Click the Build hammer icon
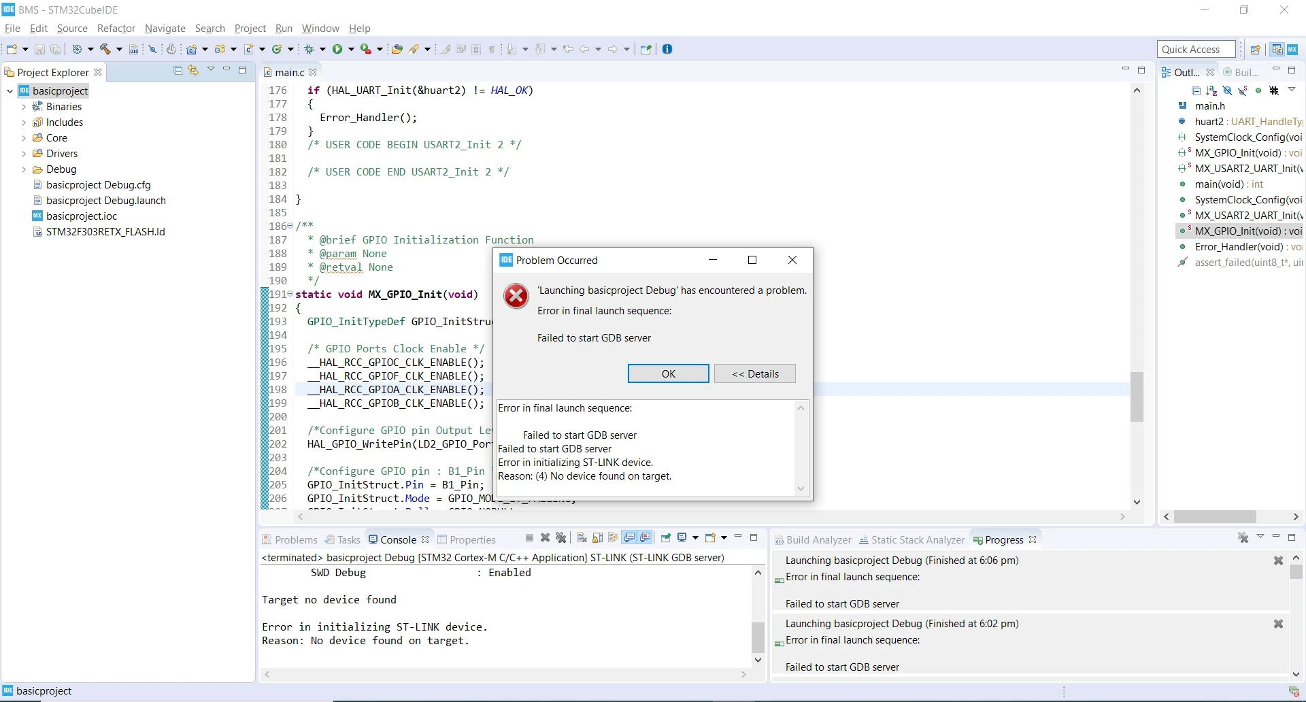This screenshot has height=702, width=1306. tap(105, 49)
